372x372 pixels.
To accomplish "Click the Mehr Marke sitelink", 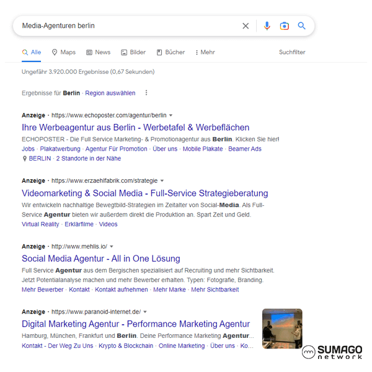I will pos(169,290).
